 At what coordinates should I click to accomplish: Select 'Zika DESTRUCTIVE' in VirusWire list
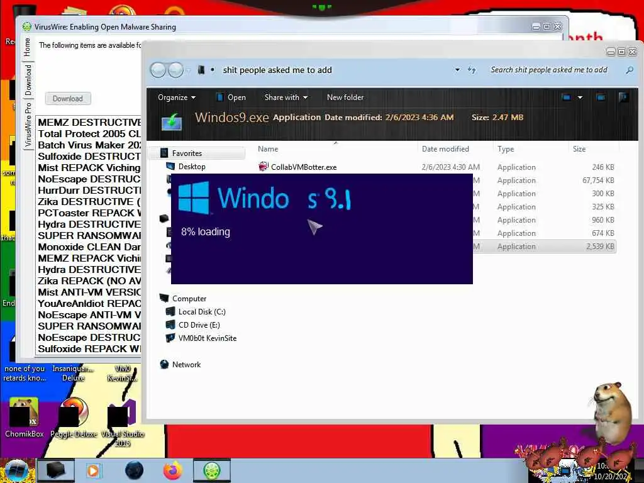click(89, 202)
